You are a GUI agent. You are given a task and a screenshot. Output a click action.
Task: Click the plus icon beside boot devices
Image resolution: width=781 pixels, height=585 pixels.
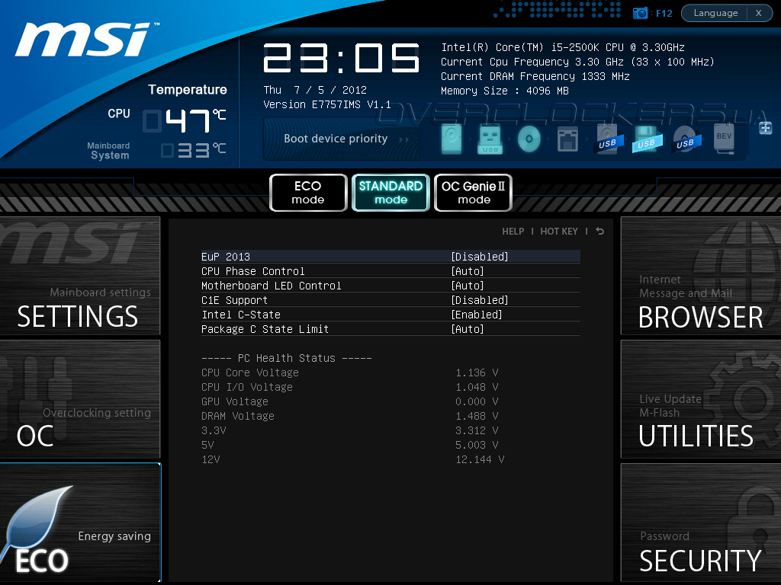766,128
